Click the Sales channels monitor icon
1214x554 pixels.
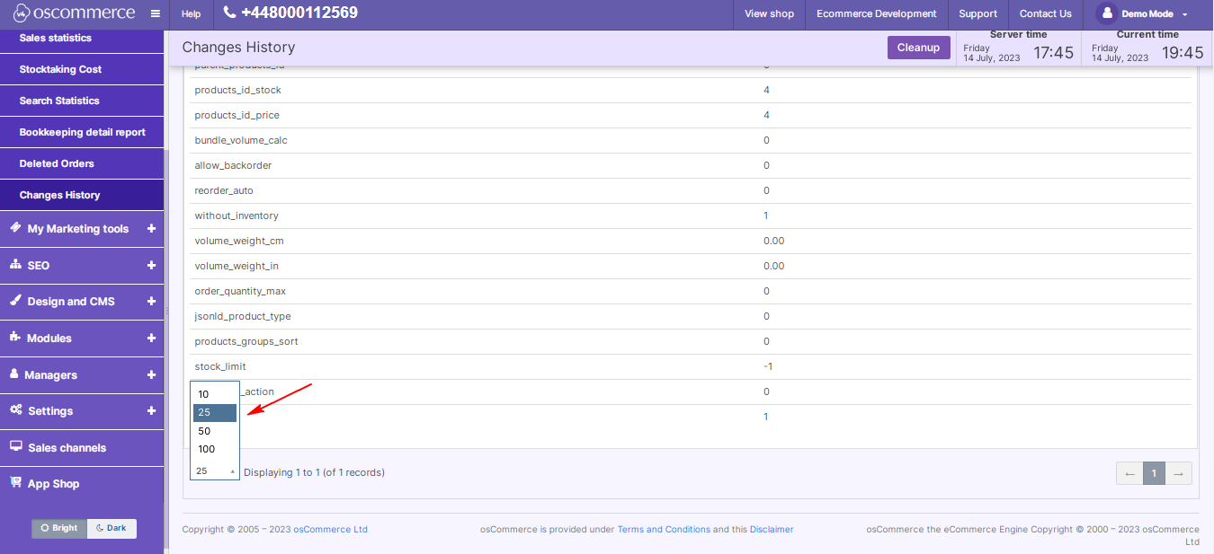[16, 446]
